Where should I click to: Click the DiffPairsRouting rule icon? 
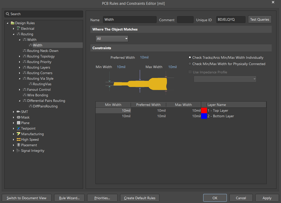[x=30, y=106]
